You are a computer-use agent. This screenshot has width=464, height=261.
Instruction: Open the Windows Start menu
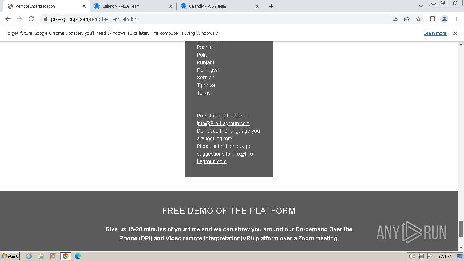click(10, 256)
